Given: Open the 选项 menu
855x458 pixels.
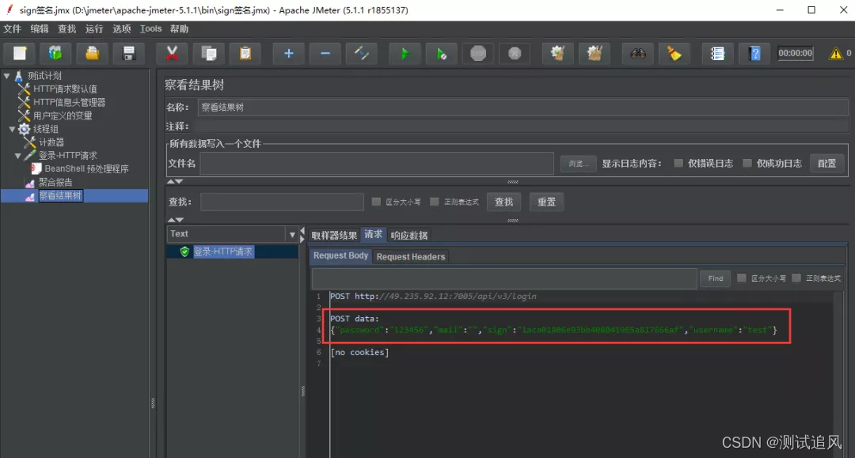Looking at the screenshot, I should point(122,28).
